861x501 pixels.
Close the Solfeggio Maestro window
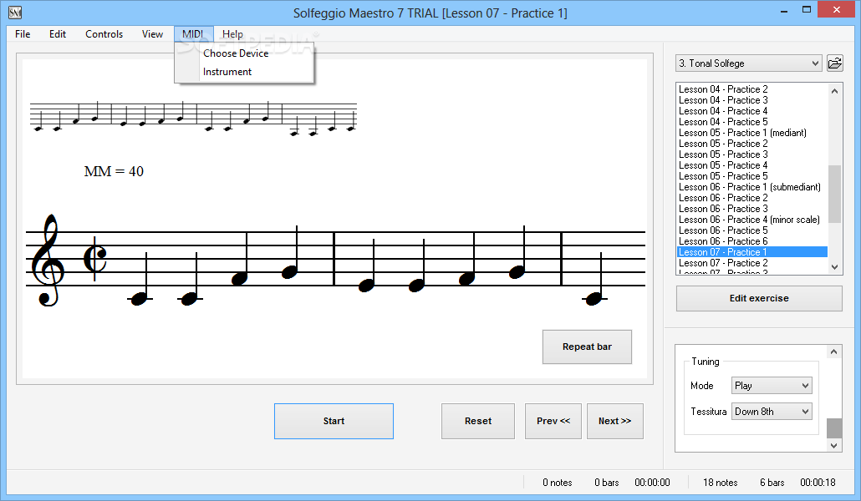point(836,9)
